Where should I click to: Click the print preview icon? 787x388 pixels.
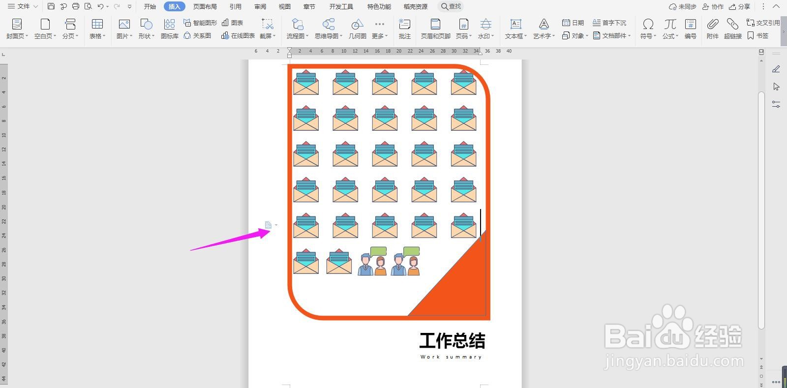[88, 6]
